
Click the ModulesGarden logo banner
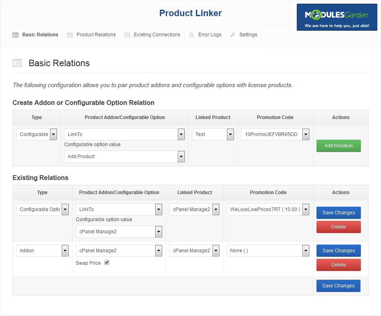[x=337, y=17]
